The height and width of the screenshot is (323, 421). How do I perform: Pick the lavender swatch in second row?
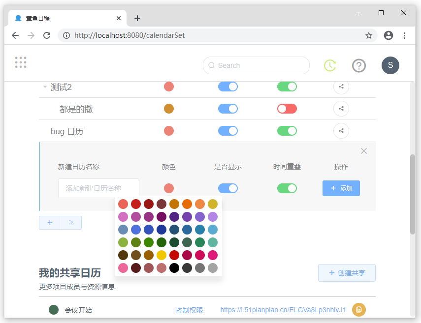(213, 217)
